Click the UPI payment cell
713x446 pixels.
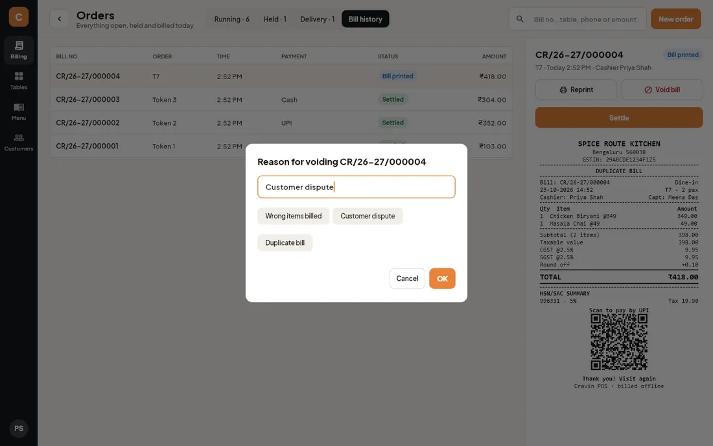point(286,123)
